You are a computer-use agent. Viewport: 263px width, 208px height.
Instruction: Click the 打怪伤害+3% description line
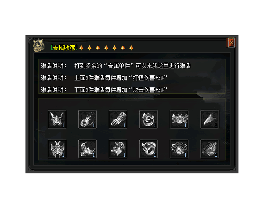[104, 78]
